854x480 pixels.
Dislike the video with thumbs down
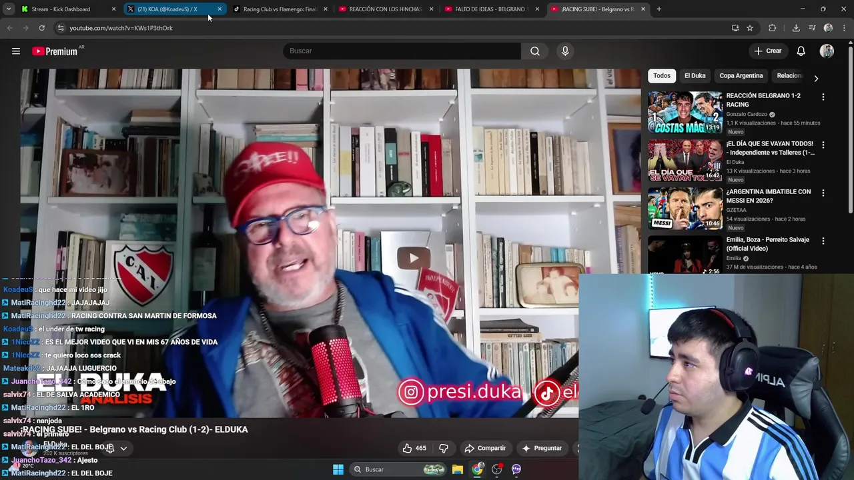(443, 448)
